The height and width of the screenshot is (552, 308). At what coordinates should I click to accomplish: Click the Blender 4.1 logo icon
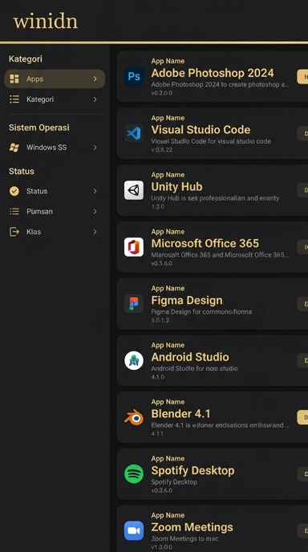[x=134, y=417]
